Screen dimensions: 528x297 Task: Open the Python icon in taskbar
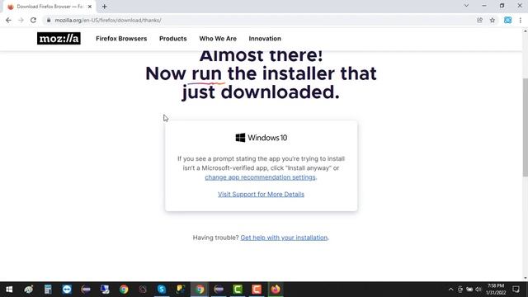click(x=181, y=290)
